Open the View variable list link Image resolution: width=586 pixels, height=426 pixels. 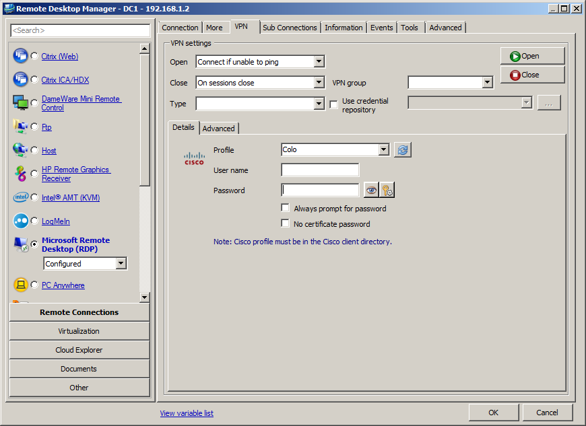click(x=187, y=413)
